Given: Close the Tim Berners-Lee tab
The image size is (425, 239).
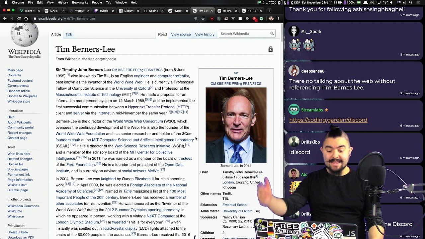Looking at the screenshot, I should coord(212,11).
